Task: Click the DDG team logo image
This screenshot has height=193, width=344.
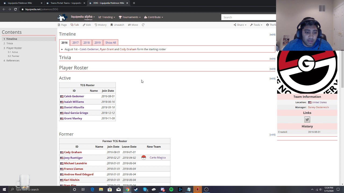Action: [307, 72]
